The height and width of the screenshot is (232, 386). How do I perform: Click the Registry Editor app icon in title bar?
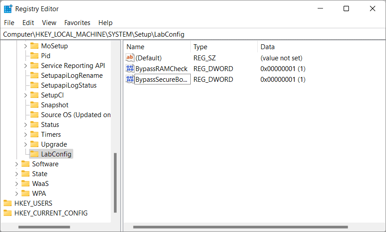[8, 8]
